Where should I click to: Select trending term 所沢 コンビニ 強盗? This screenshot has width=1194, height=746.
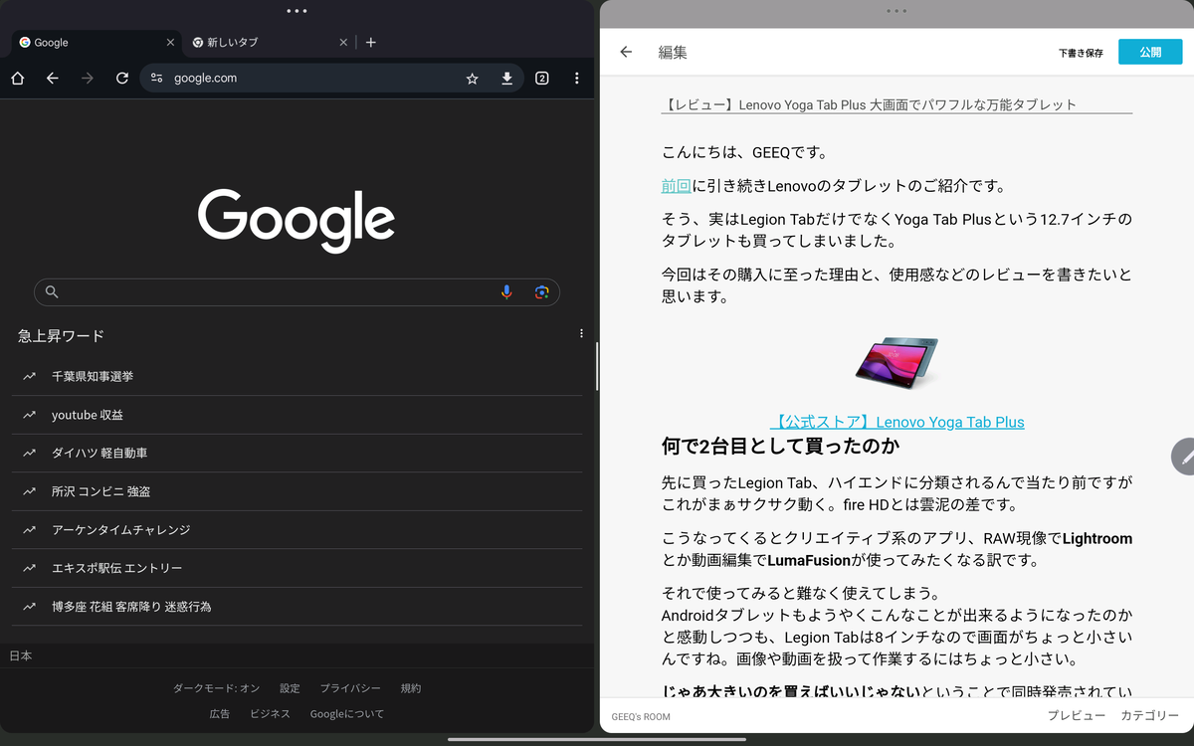298,491
